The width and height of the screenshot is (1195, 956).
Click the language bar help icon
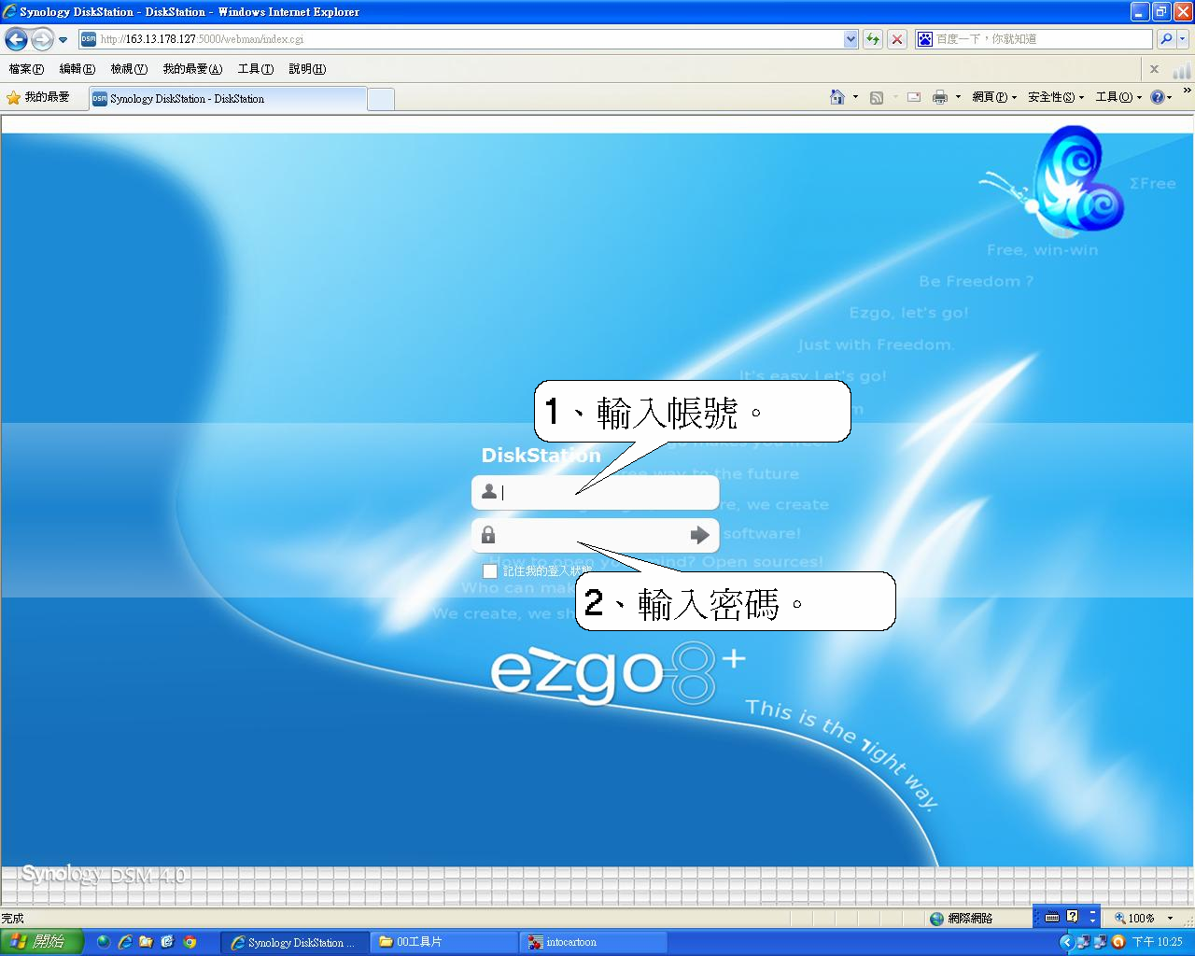tap(1072, 917)
